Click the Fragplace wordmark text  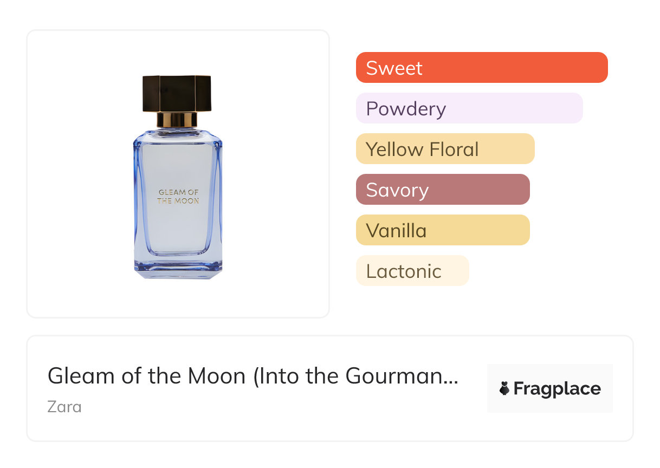point(557,388)
